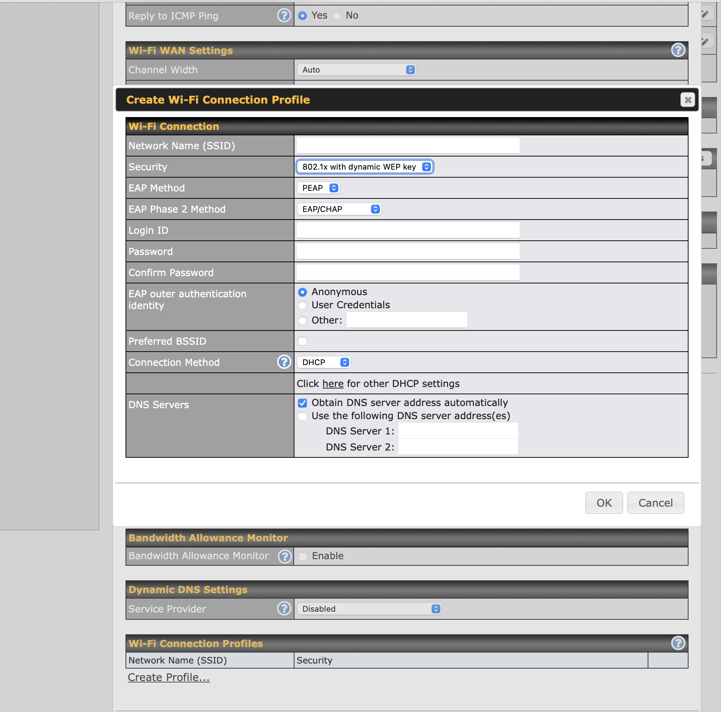Open help for Dynamic DNS Service Provider
721x712 pixels.
(284, 609)
